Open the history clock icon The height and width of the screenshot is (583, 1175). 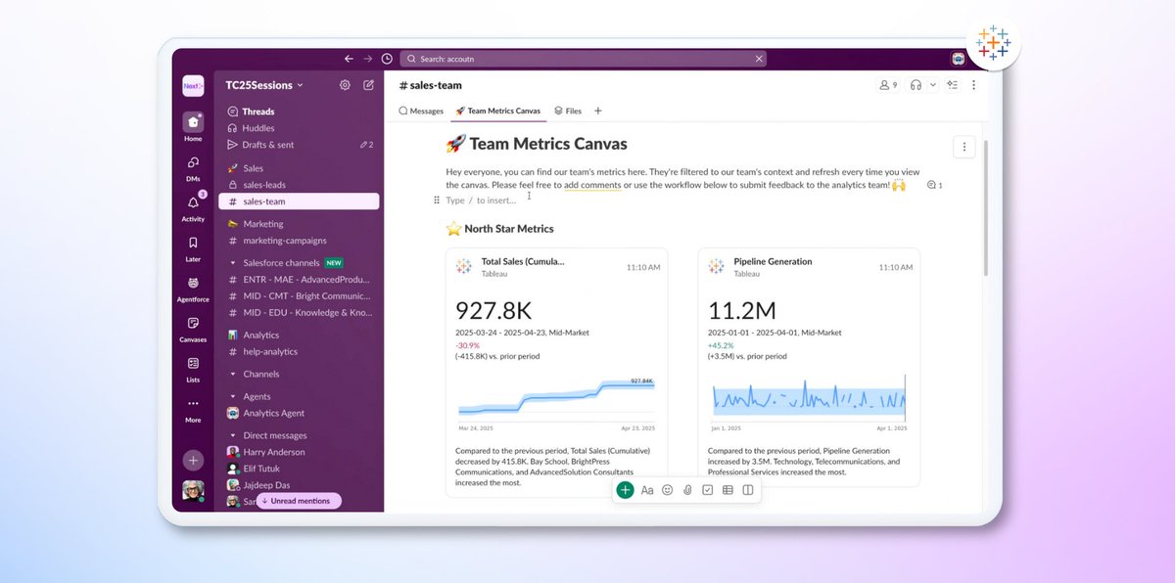click(x=387, y=59)
